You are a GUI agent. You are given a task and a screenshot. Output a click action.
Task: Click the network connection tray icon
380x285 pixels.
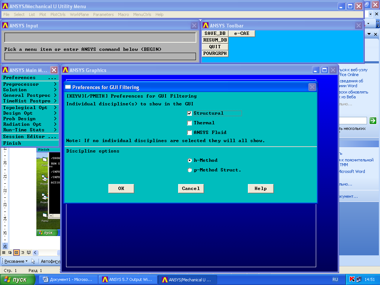click(x=359, y=279)
